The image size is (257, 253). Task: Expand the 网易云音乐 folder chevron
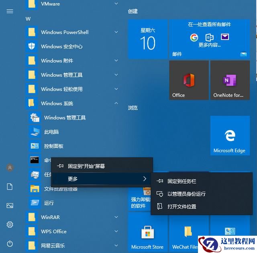point(116,245)
